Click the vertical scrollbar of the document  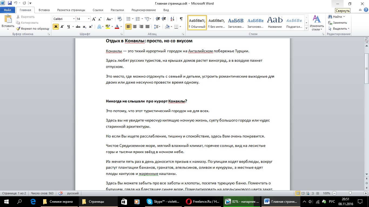pos(367,68)
